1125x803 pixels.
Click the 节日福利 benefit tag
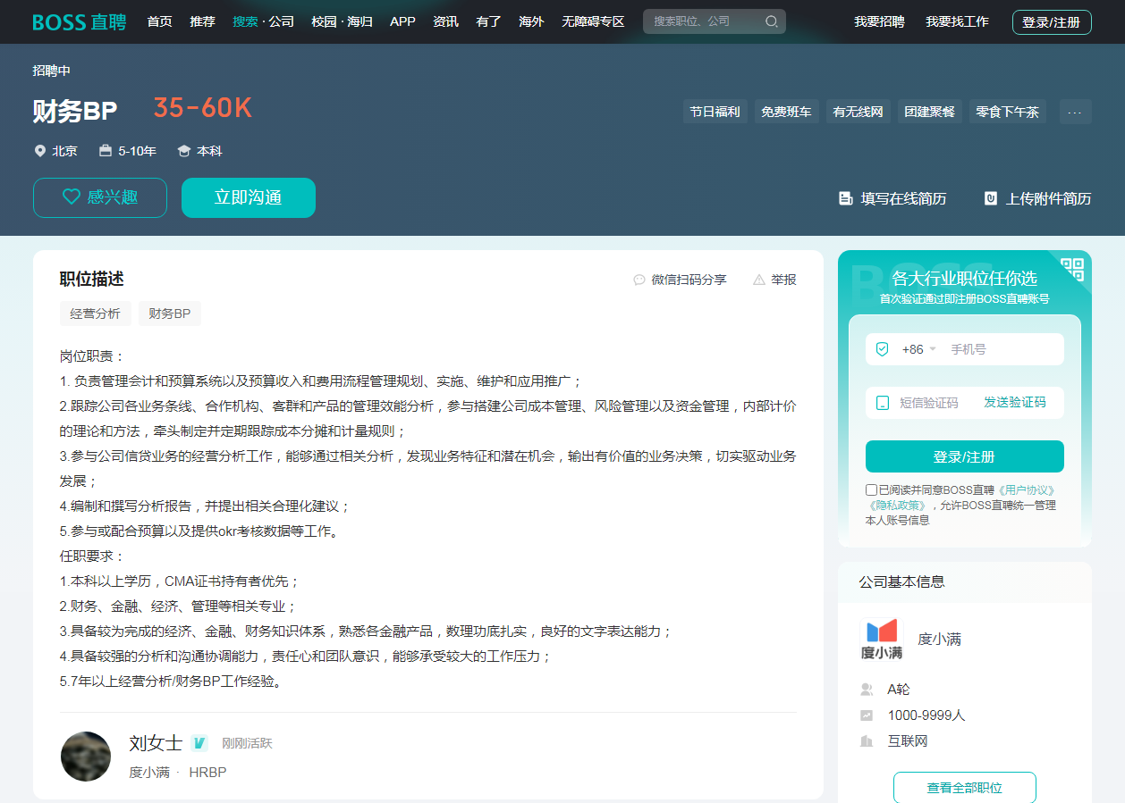[x=715, y=112]
